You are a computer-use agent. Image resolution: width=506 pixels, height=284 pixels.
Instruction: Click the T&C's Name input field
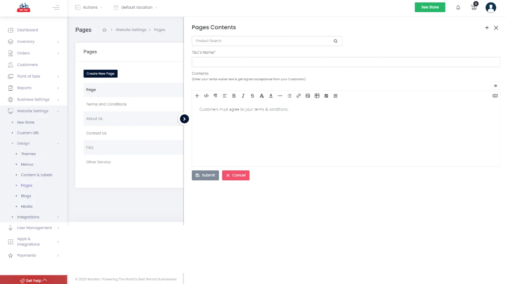coord(346,62)
